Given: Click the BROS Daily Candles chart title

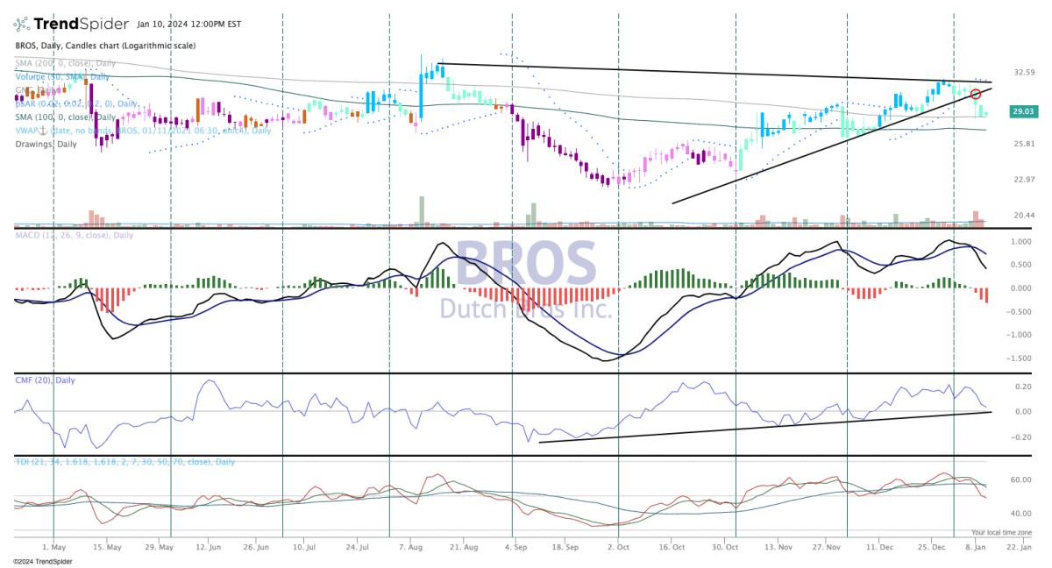Looking at the screenshot, I should click(105, 46).
